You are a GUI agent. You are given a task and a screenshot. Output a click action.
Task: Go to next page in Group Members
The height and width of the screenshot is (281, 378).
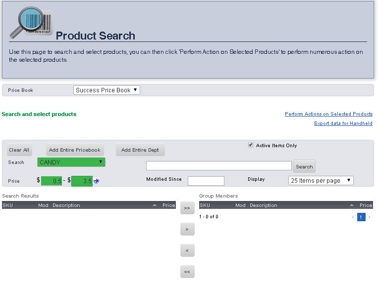point(369,217)
